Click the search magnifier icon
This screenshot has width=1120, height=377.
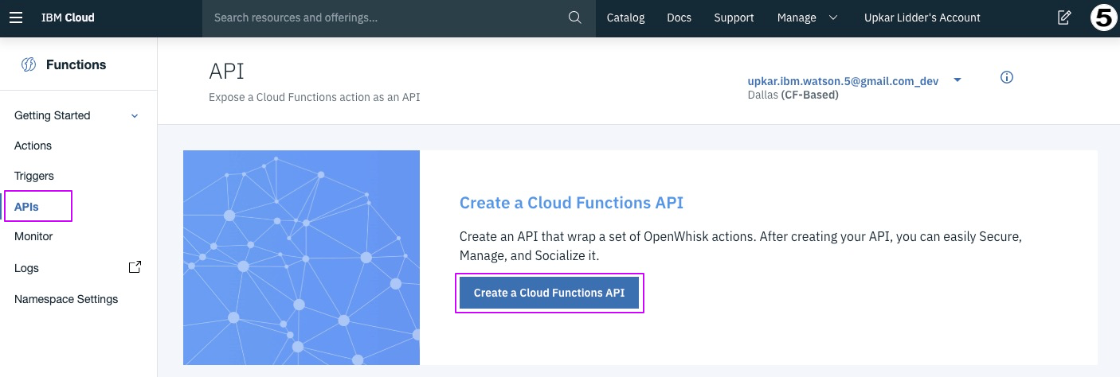point(575,17)
